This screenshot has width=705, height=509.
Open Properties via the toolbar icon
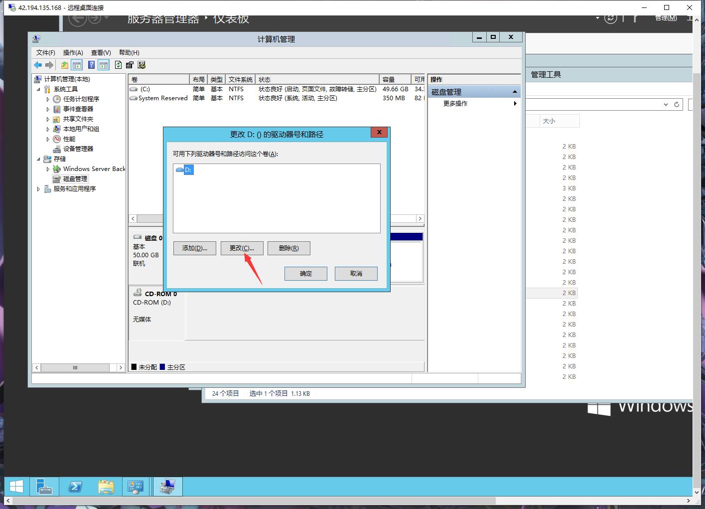pos(130,65)
